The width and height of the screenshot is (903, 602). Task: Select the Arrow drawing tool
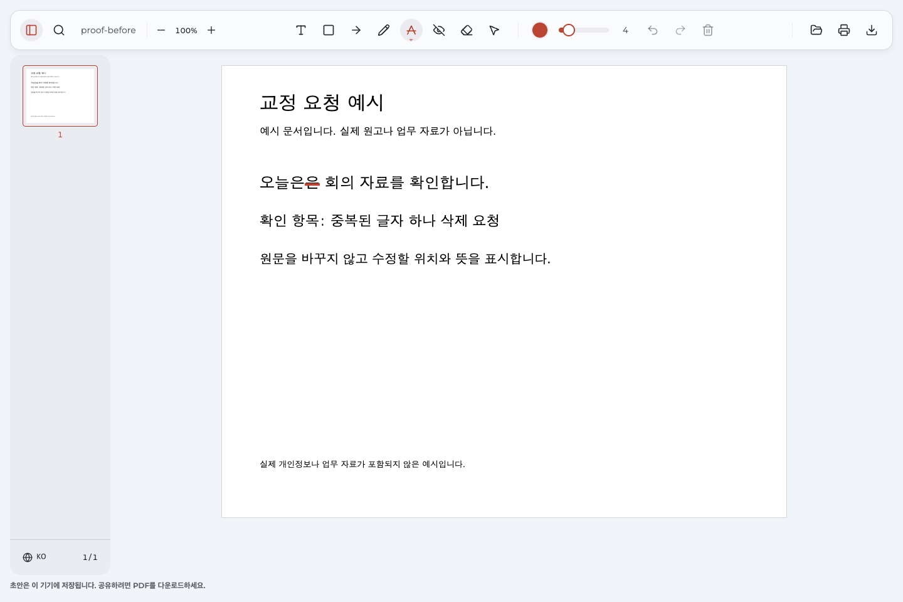[356, 30]
